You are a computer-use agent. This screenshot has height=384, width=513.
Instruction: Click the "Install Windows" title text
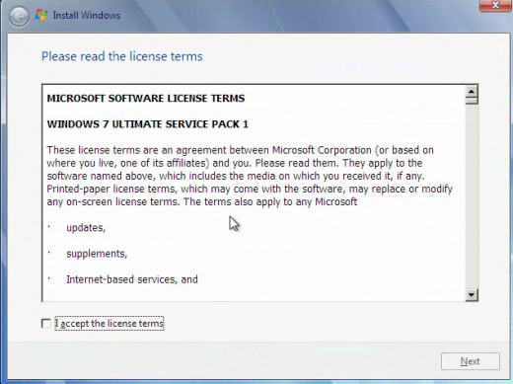(x=87, y=16)
